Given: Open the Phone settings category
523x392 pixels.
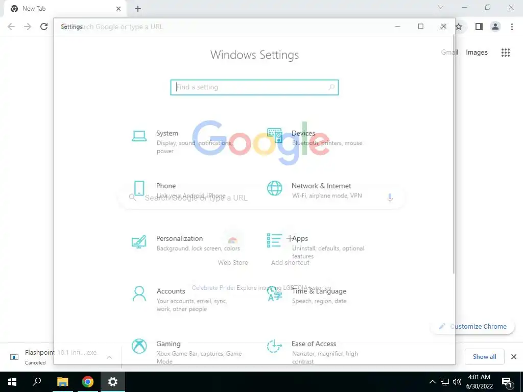Looking at the screenshot, I should (x=178, y=190).
